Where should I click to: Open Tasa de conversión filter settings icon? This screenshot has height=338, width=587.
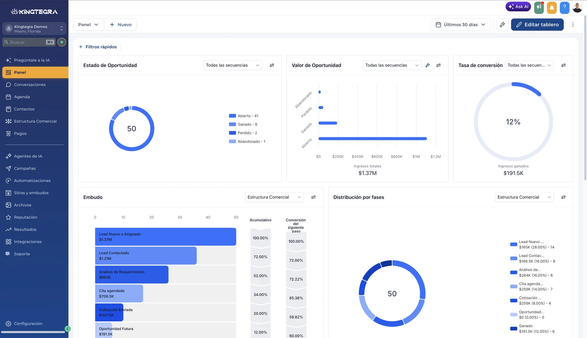pyautogui.click(x=564, y=65)
